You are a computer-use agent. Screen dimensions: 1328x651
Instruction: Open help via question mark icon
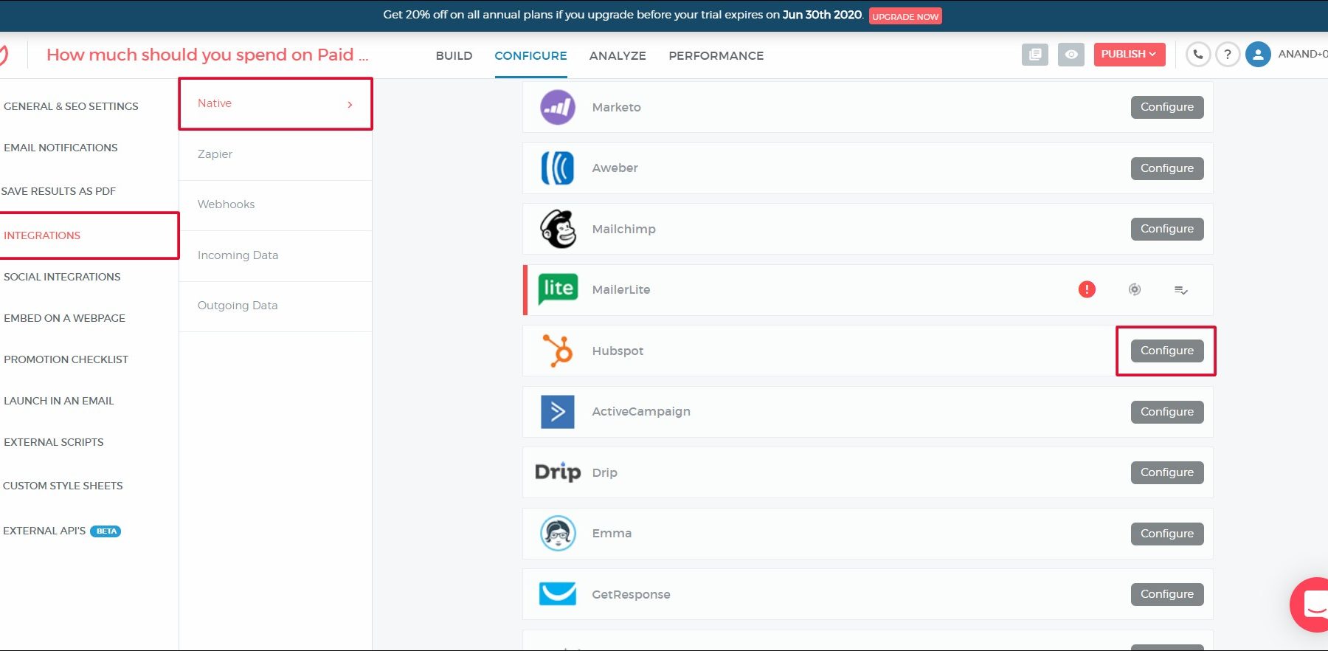click(x=1228, y=55)
